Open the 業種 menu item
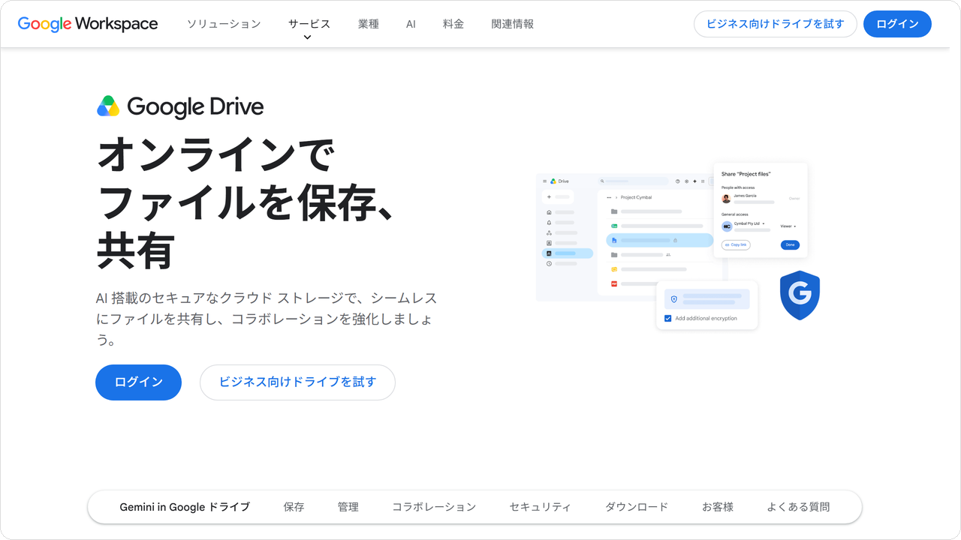Image resolution: width=961 pixels, height=540 pixels. click(x=369, y=24)
